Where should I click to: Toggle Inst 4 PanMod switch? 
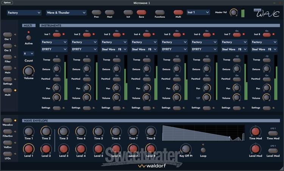(147, 79)
